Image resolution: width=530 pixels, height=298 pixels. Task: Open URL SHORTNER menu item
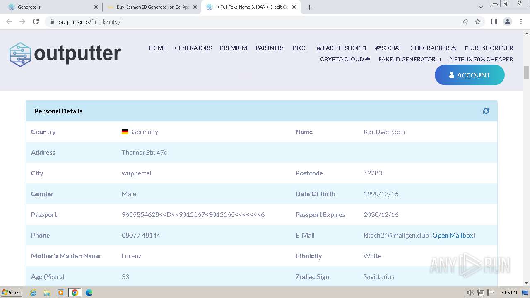coord(489,48)
